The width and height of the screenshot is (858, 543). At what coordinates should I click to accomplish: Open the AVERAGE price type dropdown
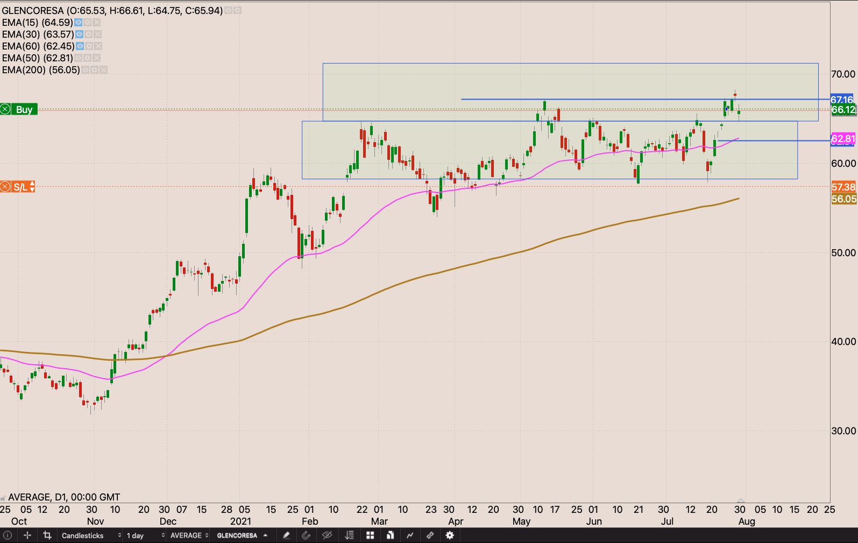(189, 535)
